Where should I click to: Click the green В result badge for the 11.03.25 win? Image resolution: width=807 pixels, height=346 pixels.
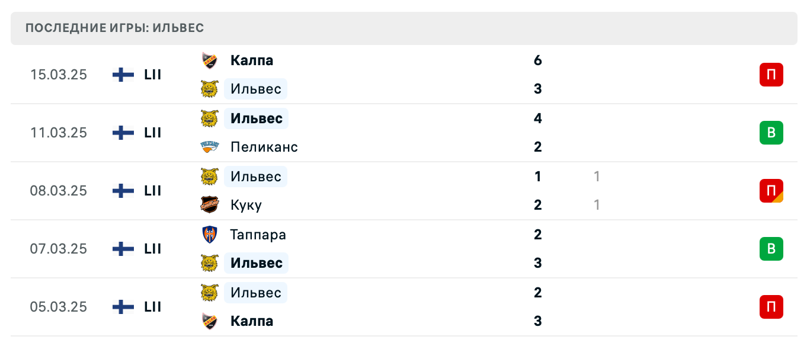771,133
